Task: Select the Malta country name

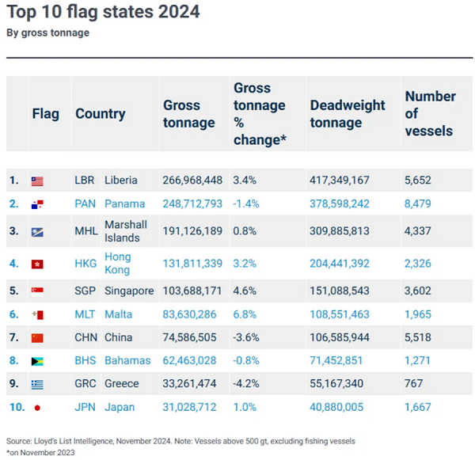Action: coord(118,314)
